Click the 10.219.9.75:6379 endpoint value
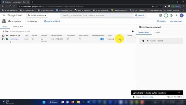This screenshot has height=105, width=186. (57, 39)
